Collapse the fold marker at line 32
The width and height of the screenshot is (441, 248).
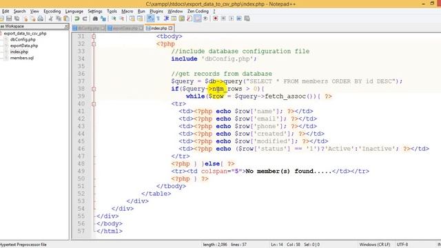pos(94,44)
